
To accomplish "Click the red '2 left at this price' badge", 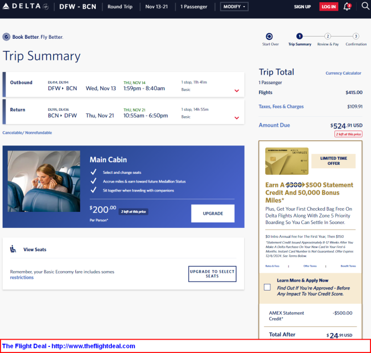I will 348,134.
